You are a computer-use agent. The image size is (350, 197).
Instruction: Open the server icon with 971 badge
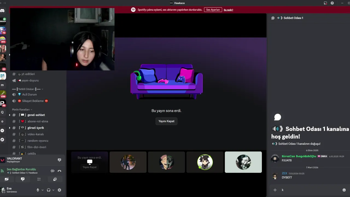pyautogui.click(x=3, y=40)
